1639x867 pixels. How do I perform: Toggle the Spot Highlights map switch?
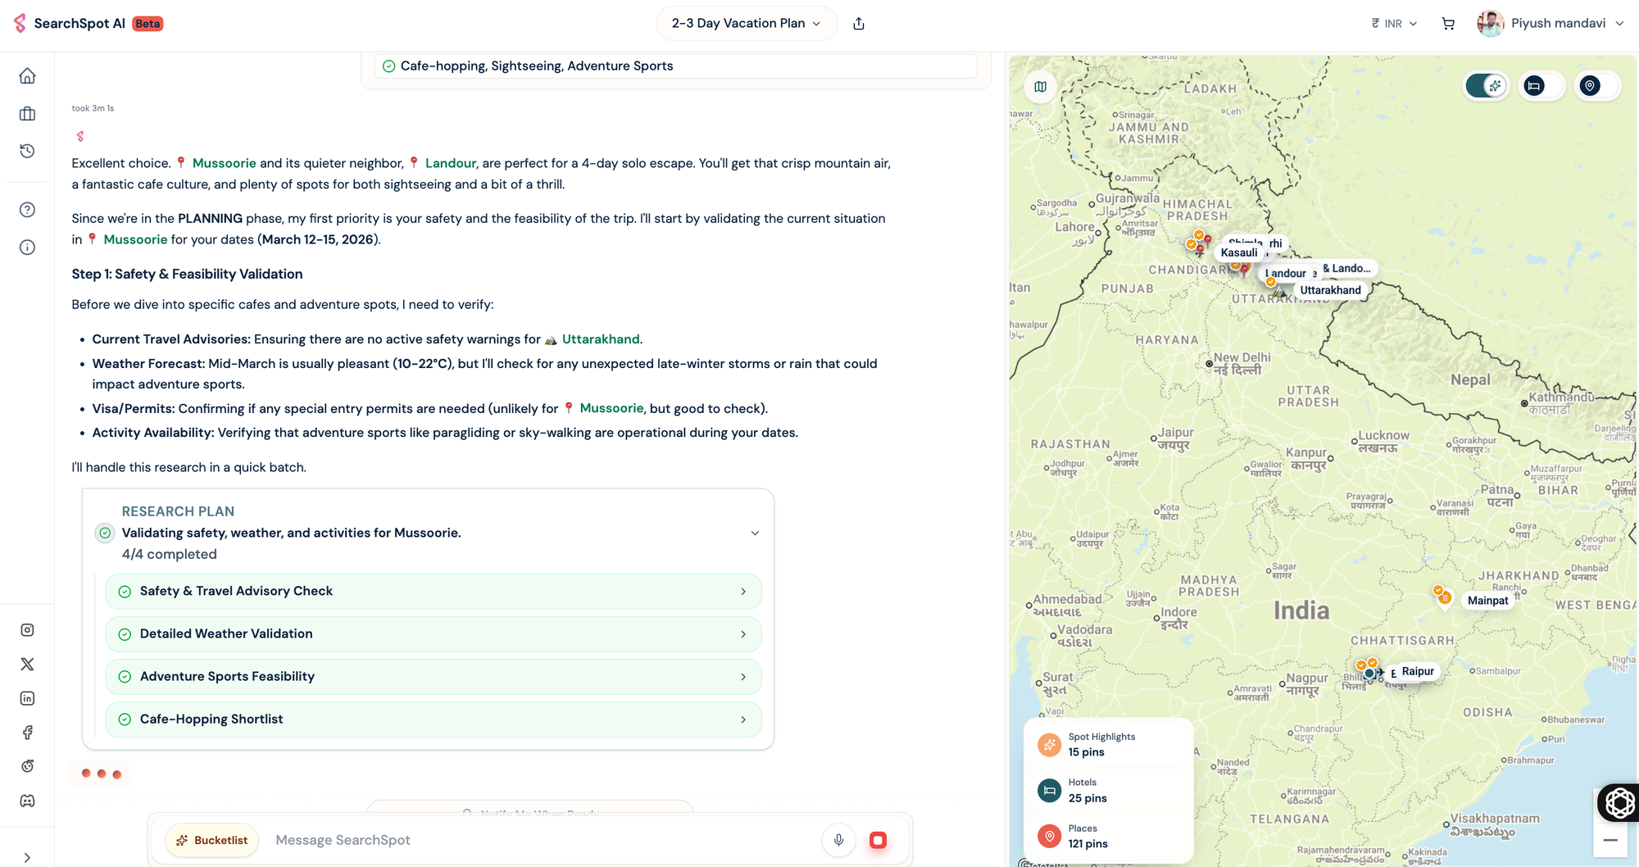pyautogui.click(x=1487, y=86)
